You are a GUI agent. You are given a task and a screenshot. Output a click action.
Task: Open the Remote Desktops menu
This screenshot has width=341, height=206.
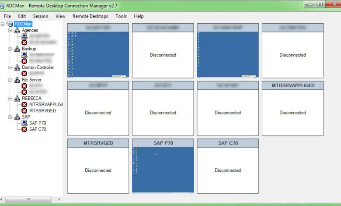90,16
